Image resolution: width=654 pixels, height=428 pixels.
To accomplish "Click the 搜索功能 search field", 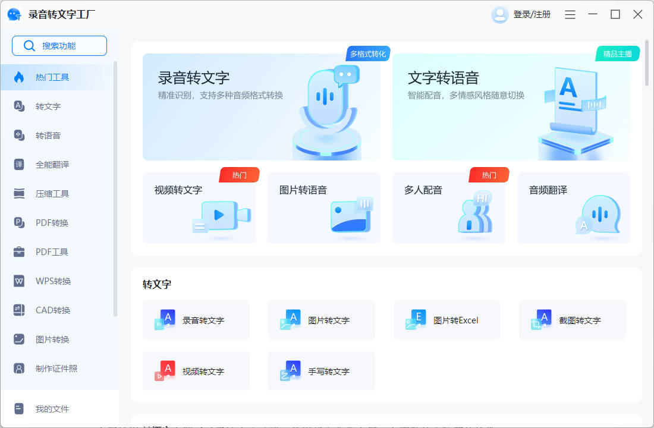I will (x=59, y=45).
